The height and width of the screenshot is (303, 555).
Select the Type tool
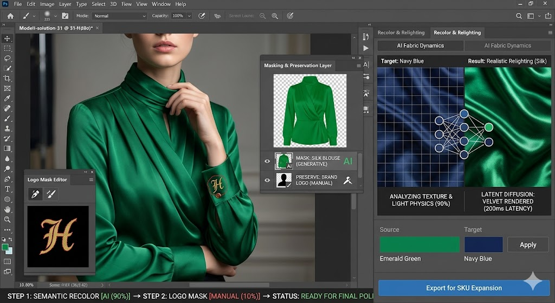[7, 189]
